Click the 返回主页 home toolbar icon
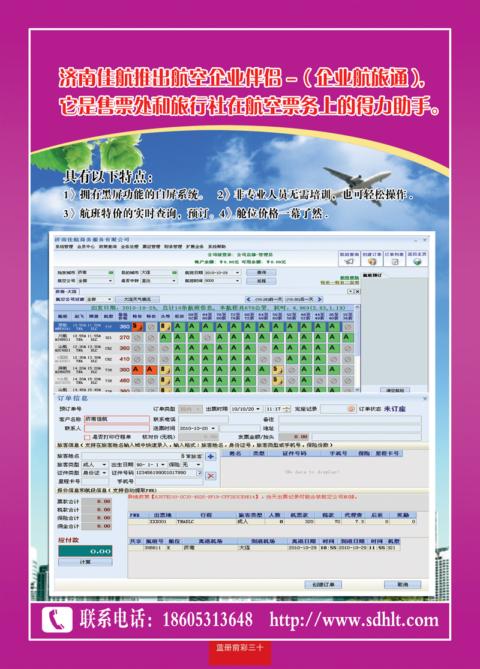480x669 pixels. click(416, 259)
